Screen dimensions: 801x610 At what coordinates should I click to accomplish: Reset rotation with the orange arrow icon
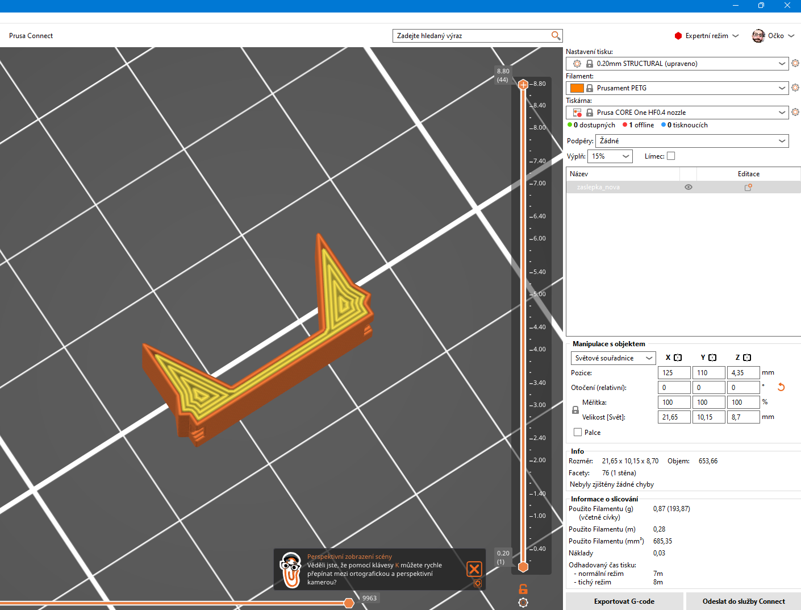(x=781, y=387)
